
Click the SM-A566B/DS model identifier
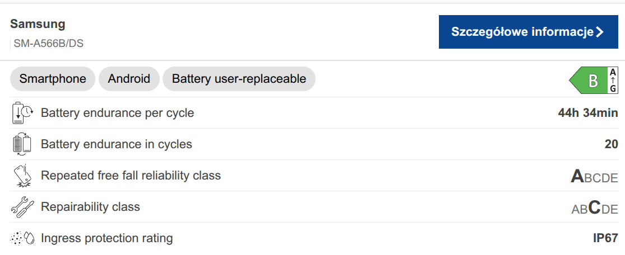click(x=49, y=43)
